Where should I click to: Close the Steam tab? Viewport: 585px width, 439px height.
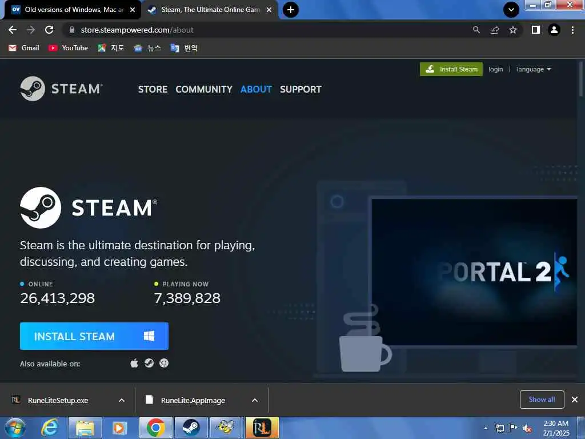click(x=269, y=10)
